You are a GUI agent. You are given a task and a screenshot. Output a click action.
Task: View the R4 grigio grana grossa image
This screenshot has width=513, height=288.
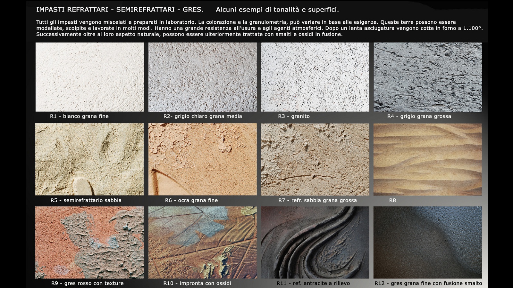[x=428, y=77]
